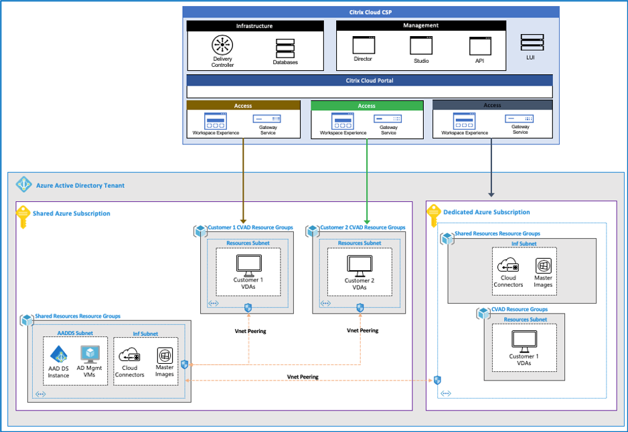
Task: Click the Customer 1 CVAD Resource Groups label
Action: 250,227
